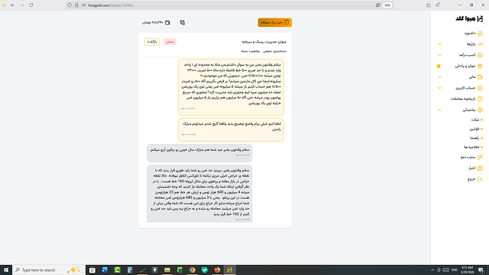Click the Windows Start button
This screenshot has width=489, height=275.
click(x=6, y=270)
